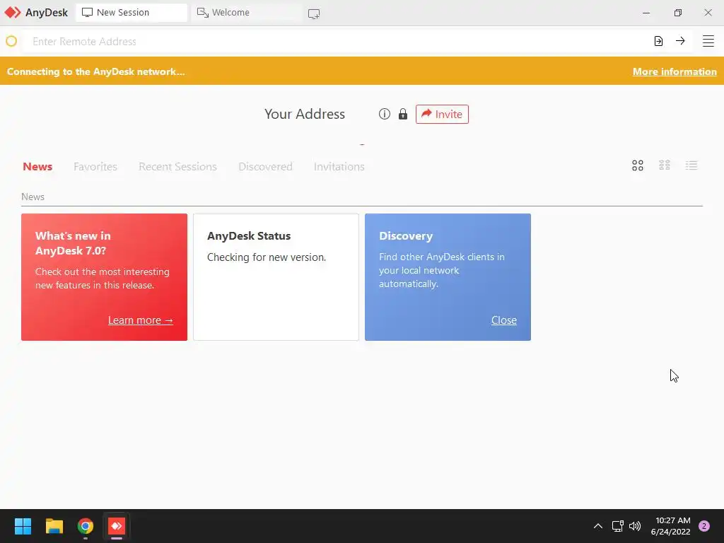Click Close on Discovery card
Image resolution: width=724 pixels, height=543 pixels.
click(x=503, y=320)
